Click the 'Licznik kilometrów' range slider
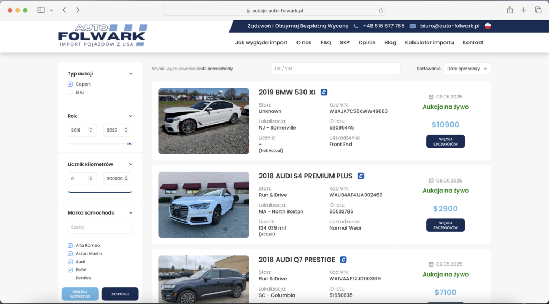Image resolution: width=549 pixels, height=304 pixels. [x=100, y=192]
